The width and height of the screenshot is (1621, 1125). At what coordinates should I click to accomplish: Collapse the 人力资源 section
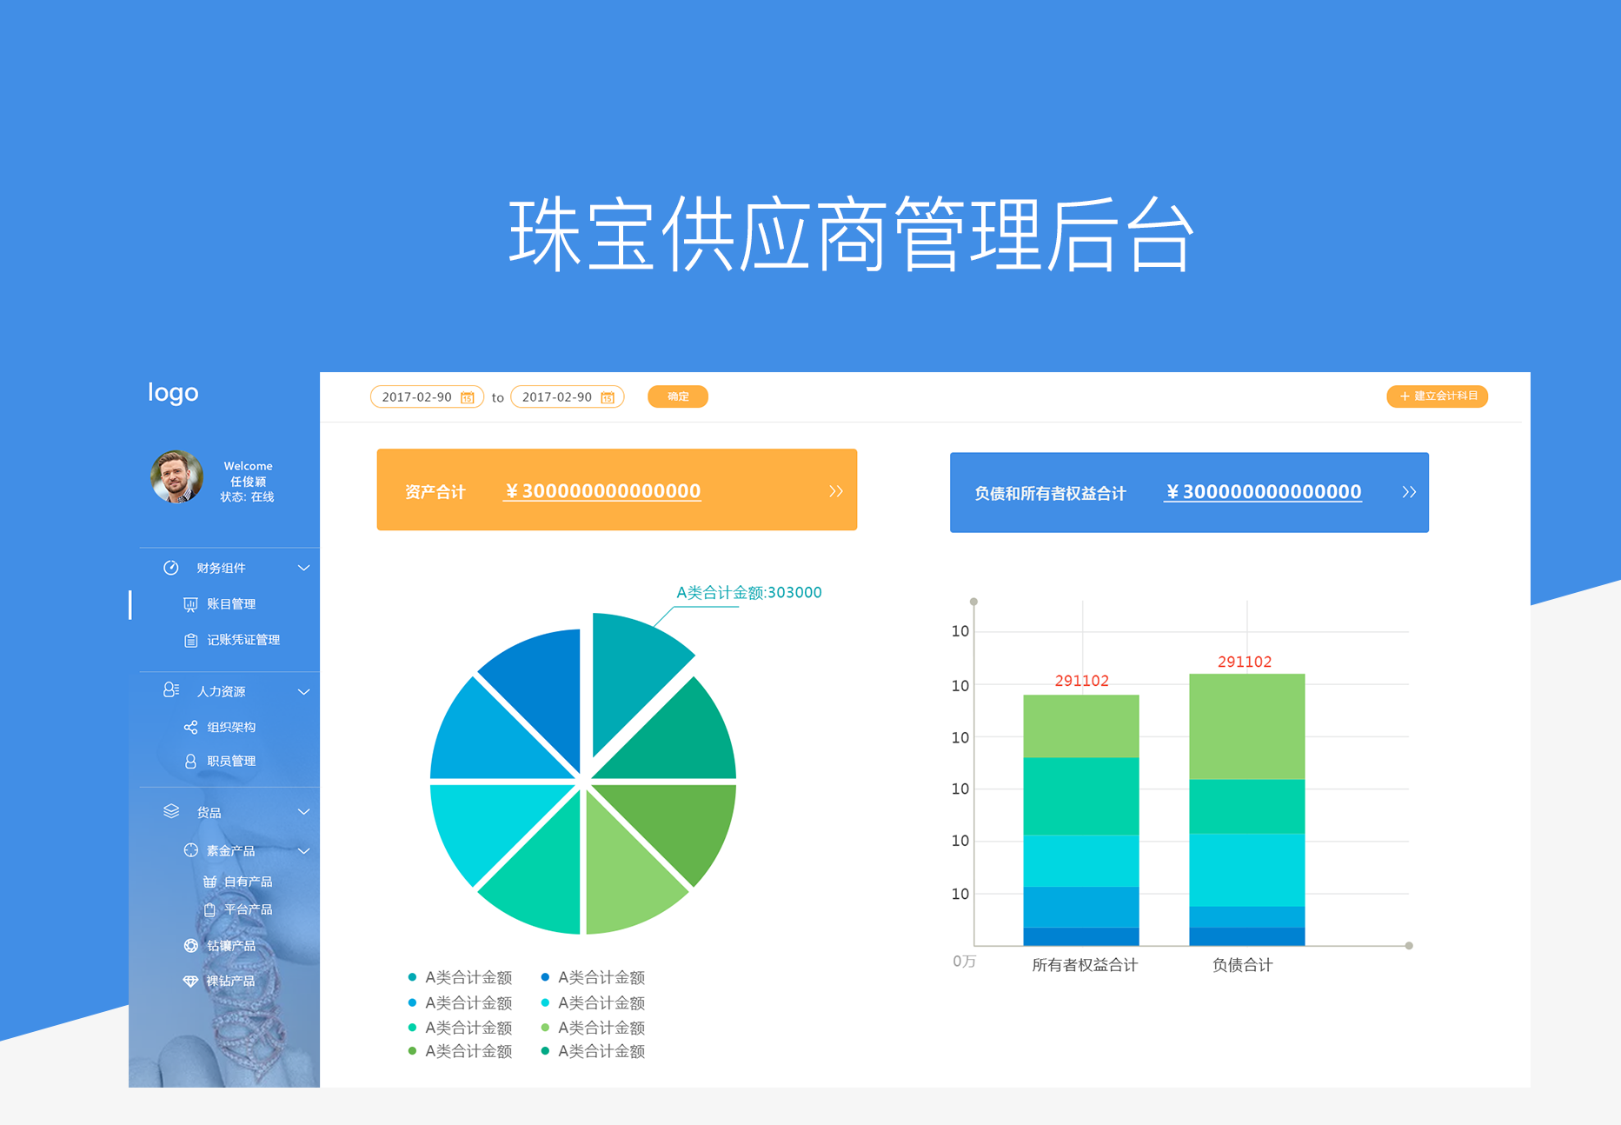coord(303,691)
